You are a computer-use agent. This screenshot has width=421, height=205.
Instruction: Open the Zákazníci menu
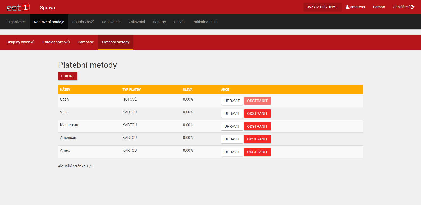pos(137,22)
